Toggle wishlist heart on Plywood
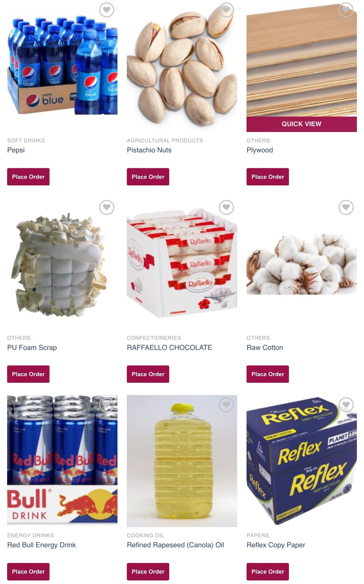Image resolution: width=364 pixels, height=584 pixels. (x=346, y=10)
